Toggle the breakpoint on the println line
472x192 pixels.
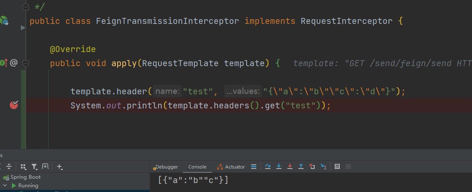pos(14,105)
